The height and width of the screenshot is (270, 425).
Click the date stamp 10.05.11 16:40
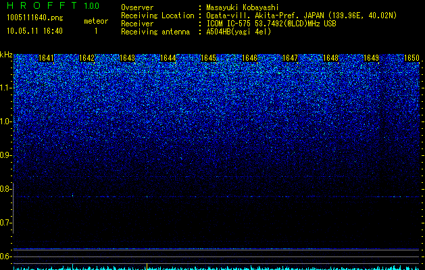coord(34,31)
